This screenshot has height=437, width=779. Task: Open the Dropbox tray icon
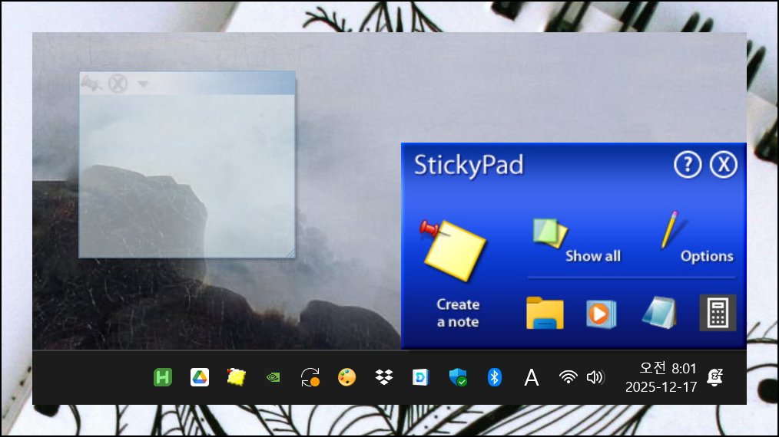click(383, 377)
